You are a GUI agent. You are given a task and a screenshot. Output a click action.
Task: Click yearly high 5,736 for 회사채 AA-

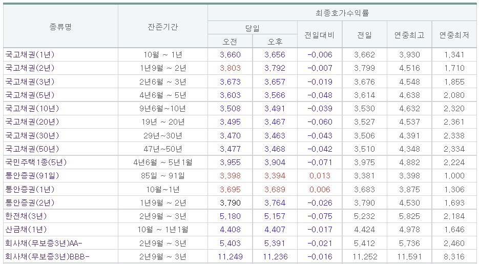click(x=409, y=243)
